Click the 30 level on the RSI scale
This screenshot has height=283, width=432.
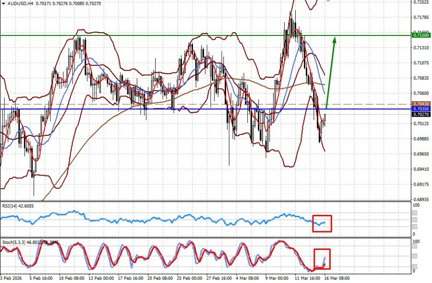pos(415,226)
